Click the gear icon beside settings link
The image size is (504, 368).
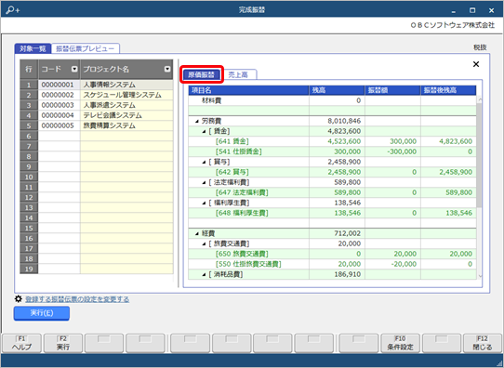(19, 299)
